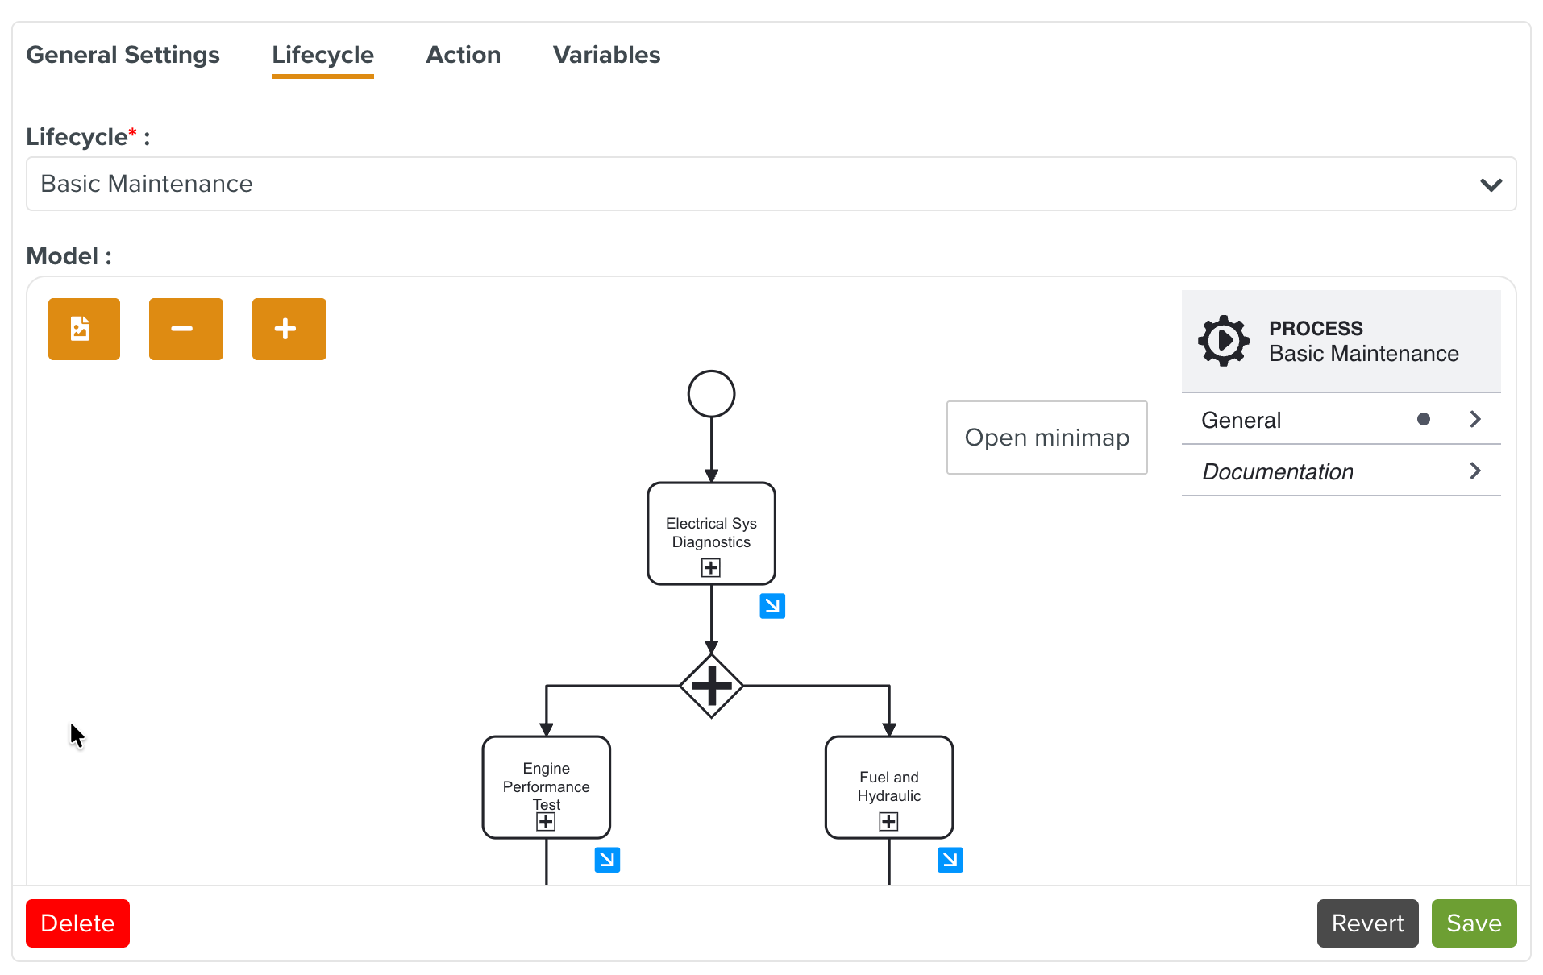
Task: Expand the Fuel and Hydraulic subprocess marker
Action: [888, 821]
